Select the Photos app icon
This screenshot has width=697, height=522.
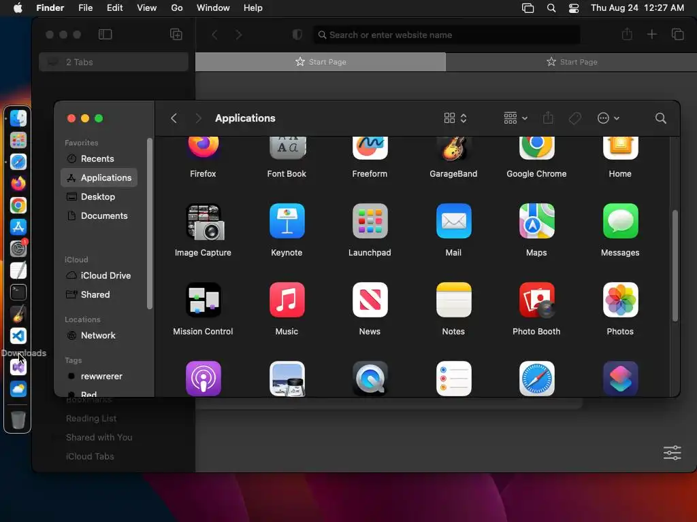[x=620, y=300]
